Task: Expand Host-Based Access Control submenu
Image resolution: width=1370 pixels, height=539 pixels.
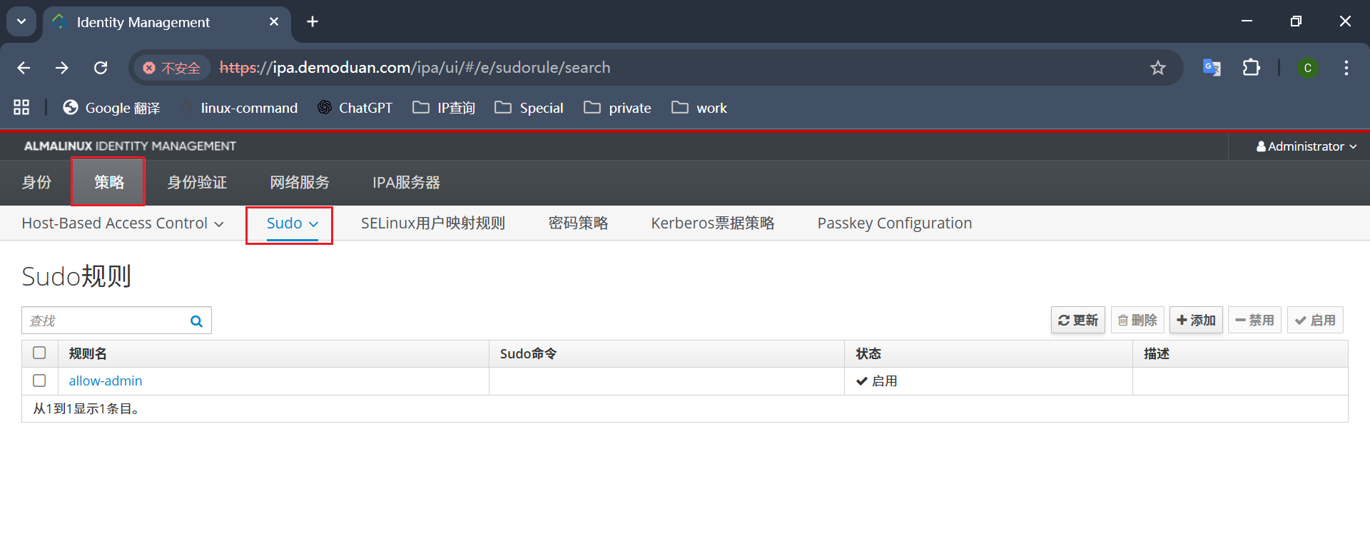Action: [123, 223]
